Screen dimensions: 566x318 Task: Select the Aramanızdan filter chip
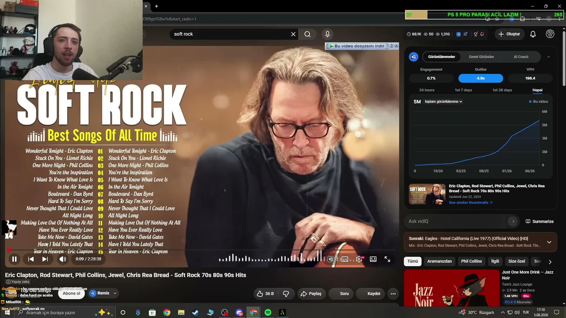(x=440, y=261)
